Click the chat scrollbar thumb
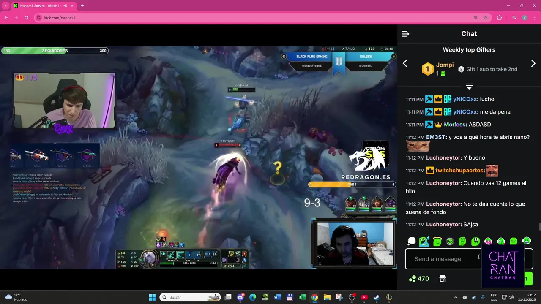The image size is (541, 304). click(x=539, y=227)
